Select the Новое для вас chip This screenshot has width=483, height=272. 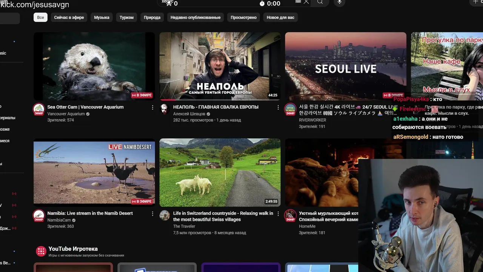[280, 17]
